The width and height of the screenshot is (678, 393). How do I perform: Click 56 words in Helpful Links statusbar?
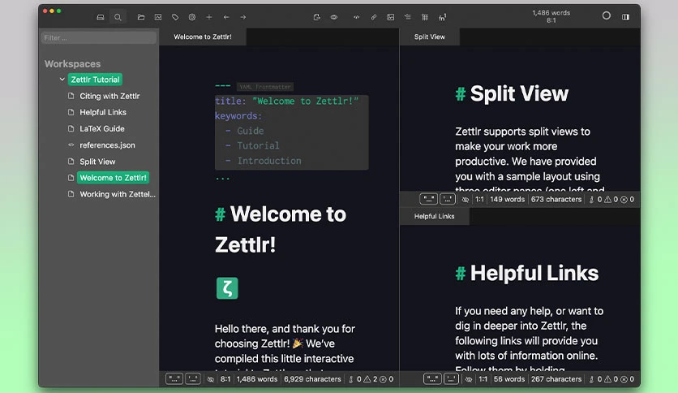coord(509,379)
